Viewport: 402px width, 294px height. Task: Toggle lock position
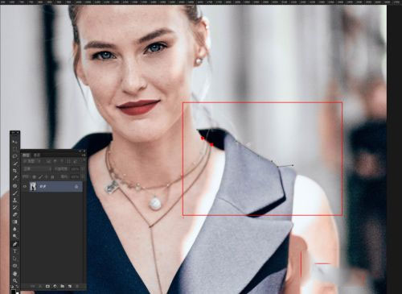pyautogui.click(x=47, y=177)
